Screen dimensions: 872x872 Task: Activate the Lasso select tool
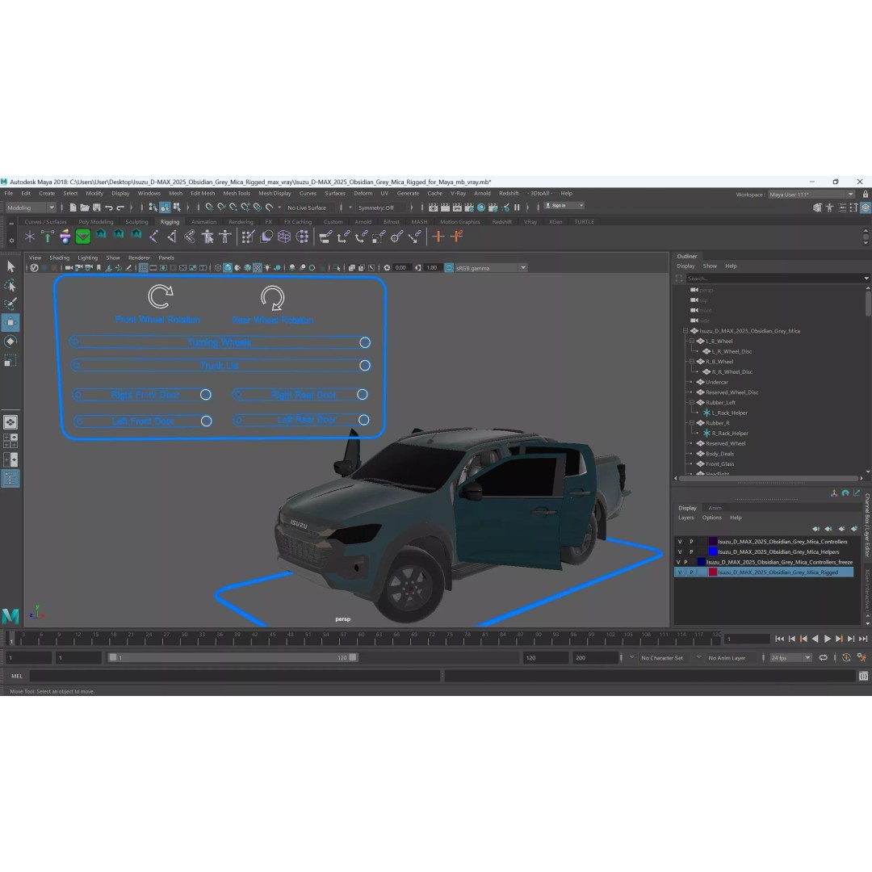pos(10,286)
